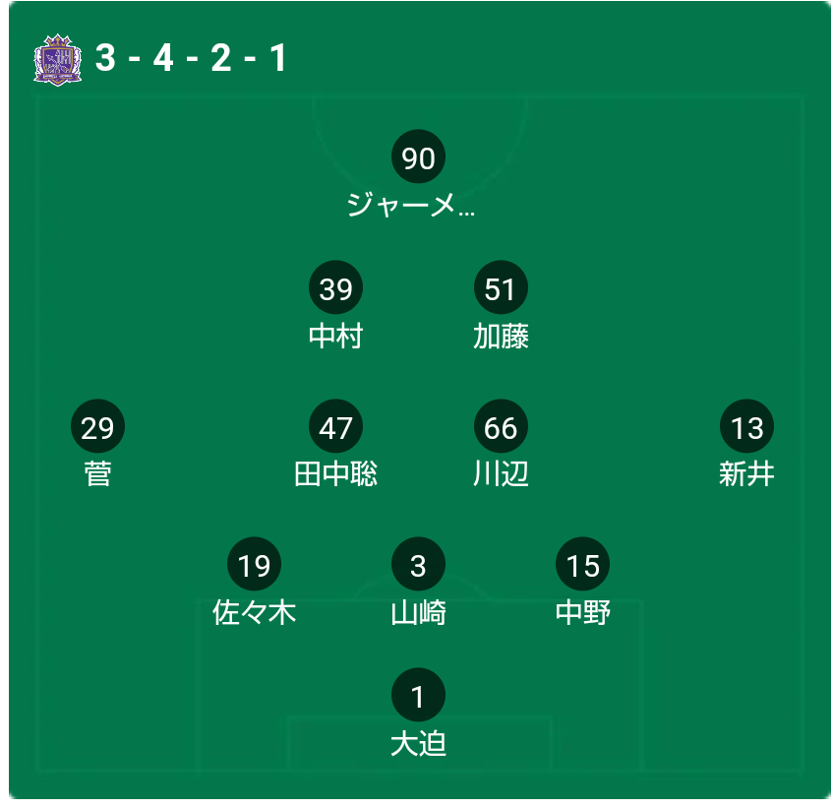Select goalkeeper number 1 circle
Screen dimensions: 833x808
(418, 695)
